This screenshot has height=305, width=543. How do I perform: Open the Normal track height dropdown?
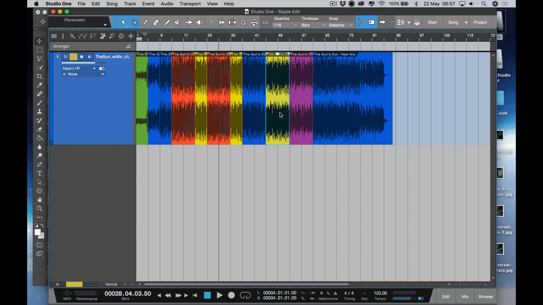coord(116,284)
